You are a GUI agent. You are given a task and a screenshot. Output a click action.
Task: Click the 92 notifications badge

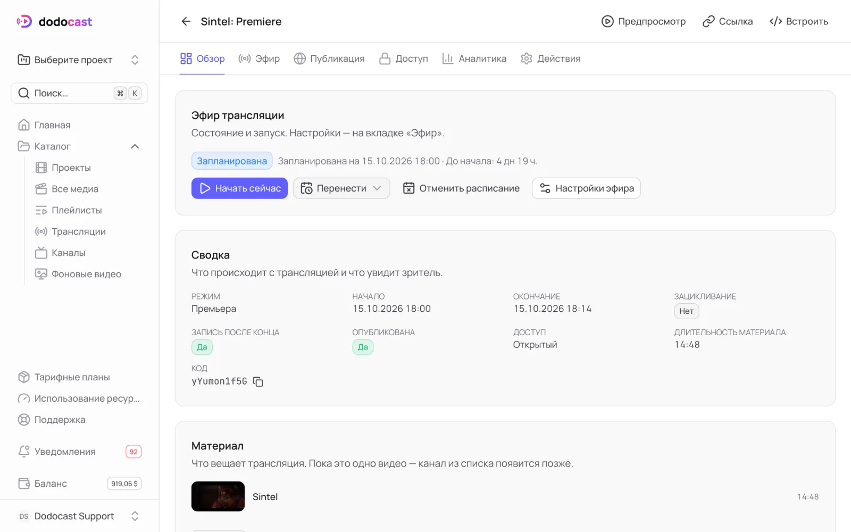click(134, 452)
